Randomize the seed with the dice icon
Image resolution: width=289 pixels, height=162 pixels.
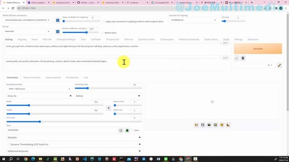pyautogui.click(x=121, y=130)
